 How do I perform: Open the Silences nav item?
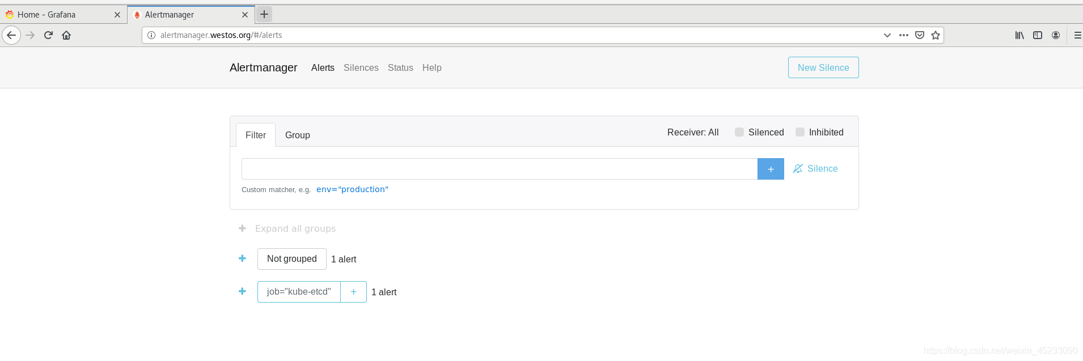pos(361,67)
